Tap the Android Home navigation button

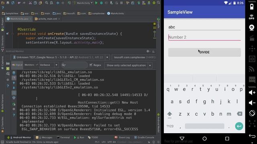(204, 139)
